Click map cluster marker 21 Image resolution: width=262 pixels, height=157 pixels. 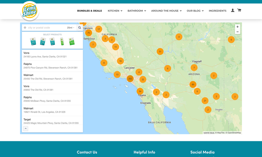pyautogui.click(x=205, y=100)
